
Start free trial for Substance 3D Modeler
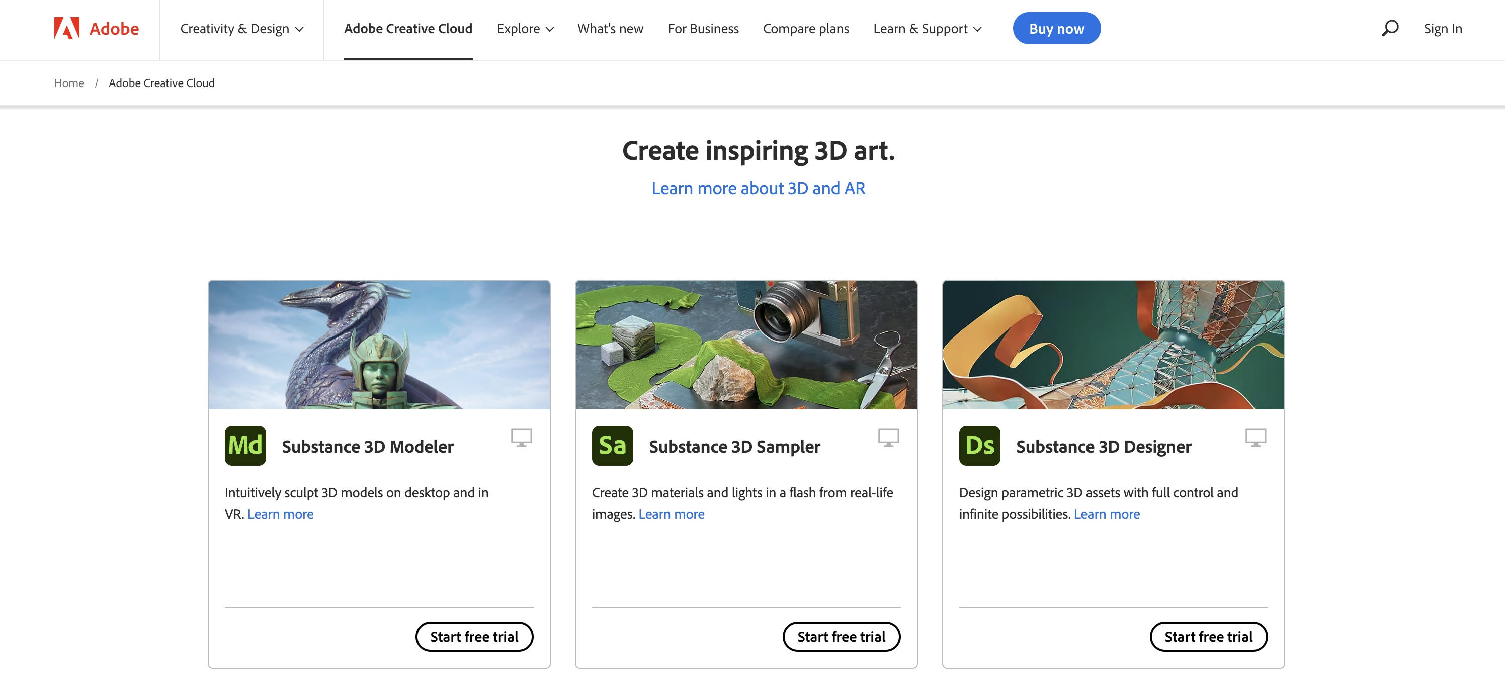pyautogui.click(x=473, y=635)
